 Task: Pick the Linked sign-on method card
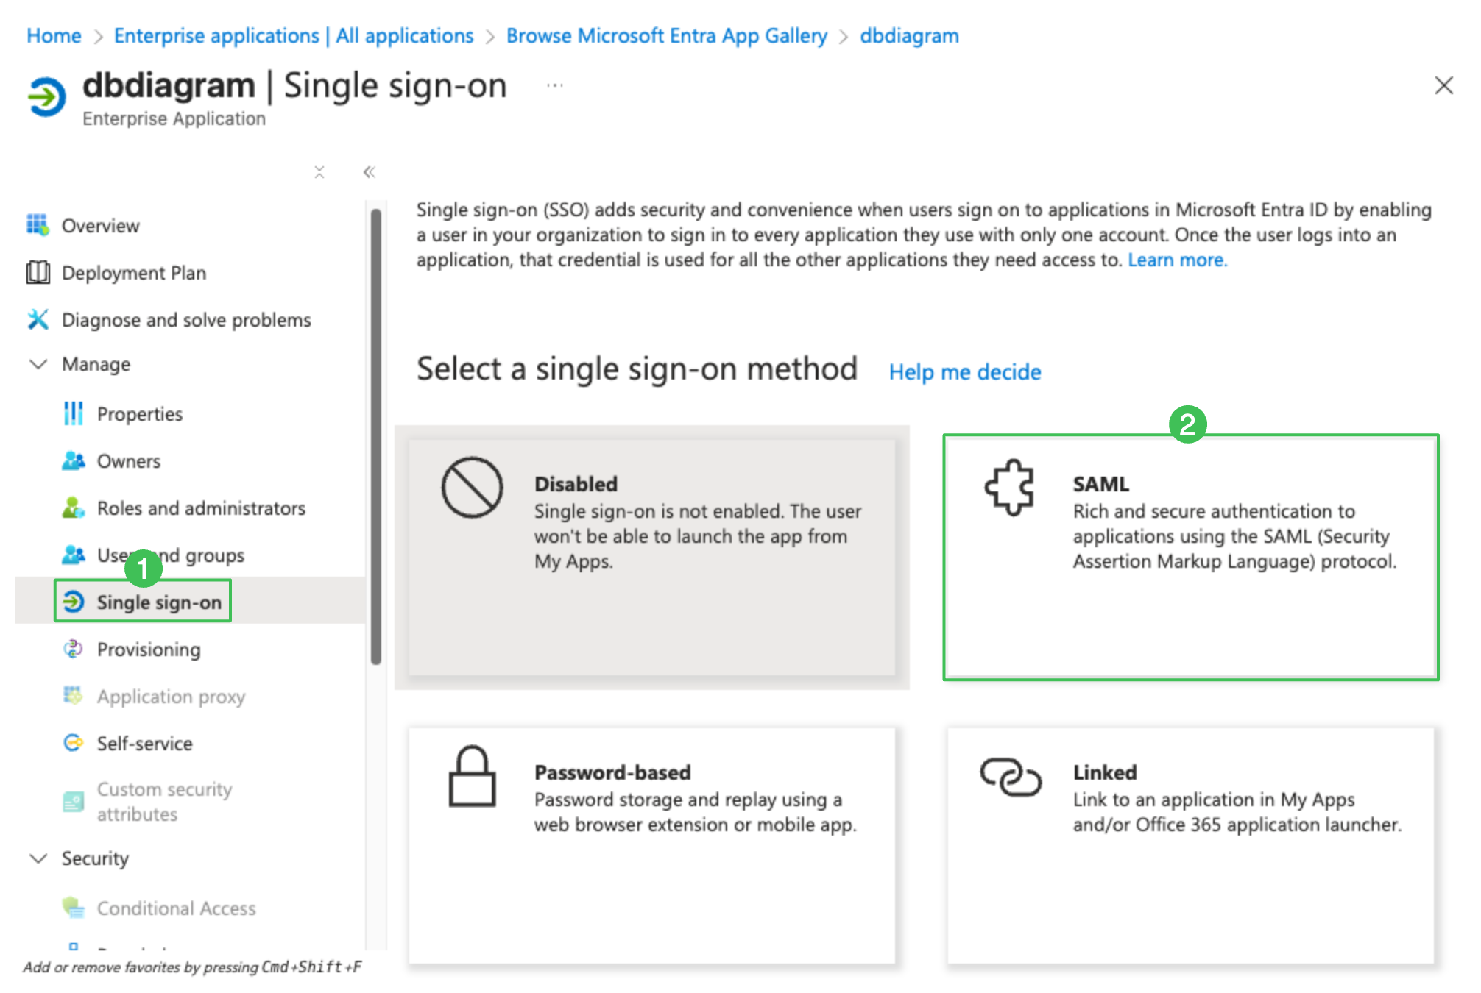1190,845
